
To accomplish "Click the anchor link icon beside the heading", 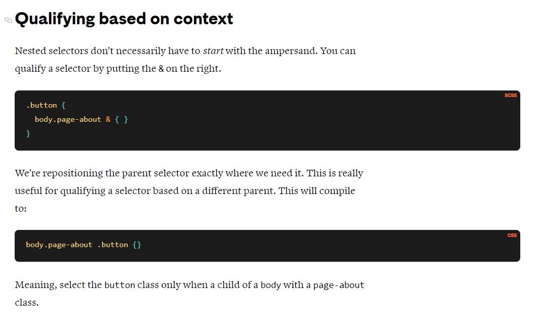I will pos(8,20).
